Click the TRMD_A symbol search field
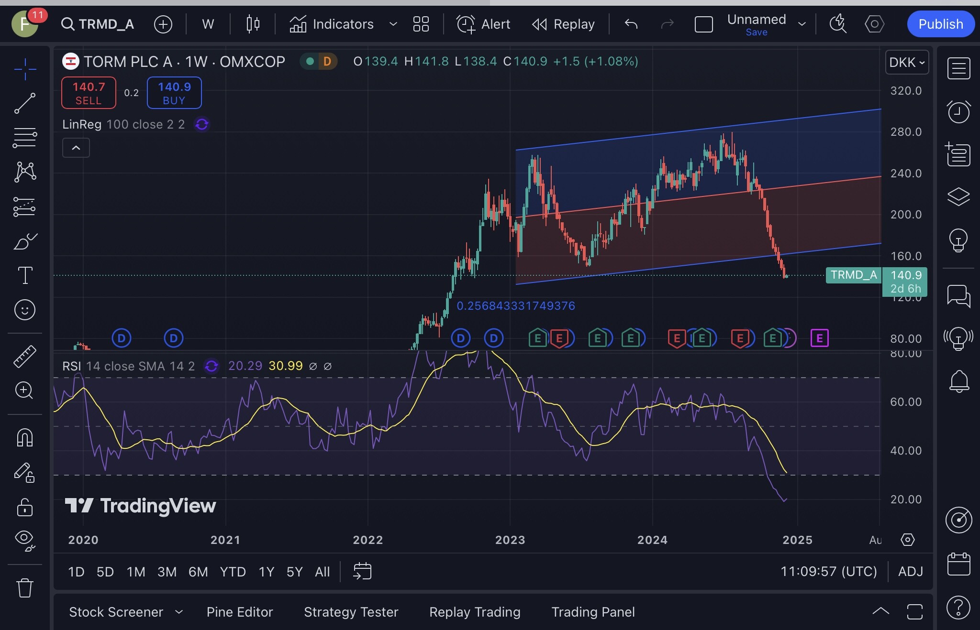The height and width of the screenshot is (630, 980). (x=98, y=24)
